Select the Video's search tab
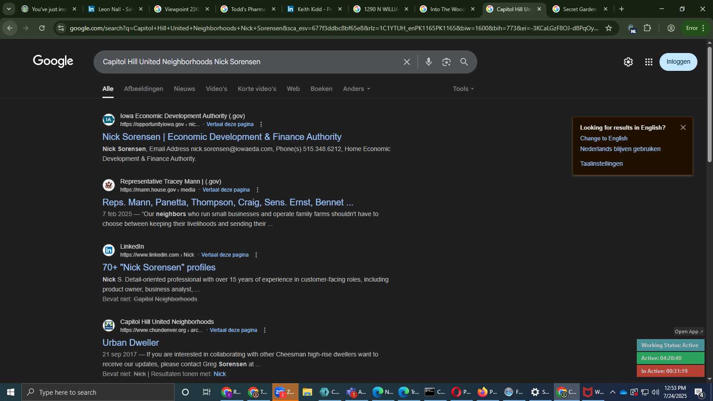The width and height of the screenshot is (713, 401). point(217,89)
